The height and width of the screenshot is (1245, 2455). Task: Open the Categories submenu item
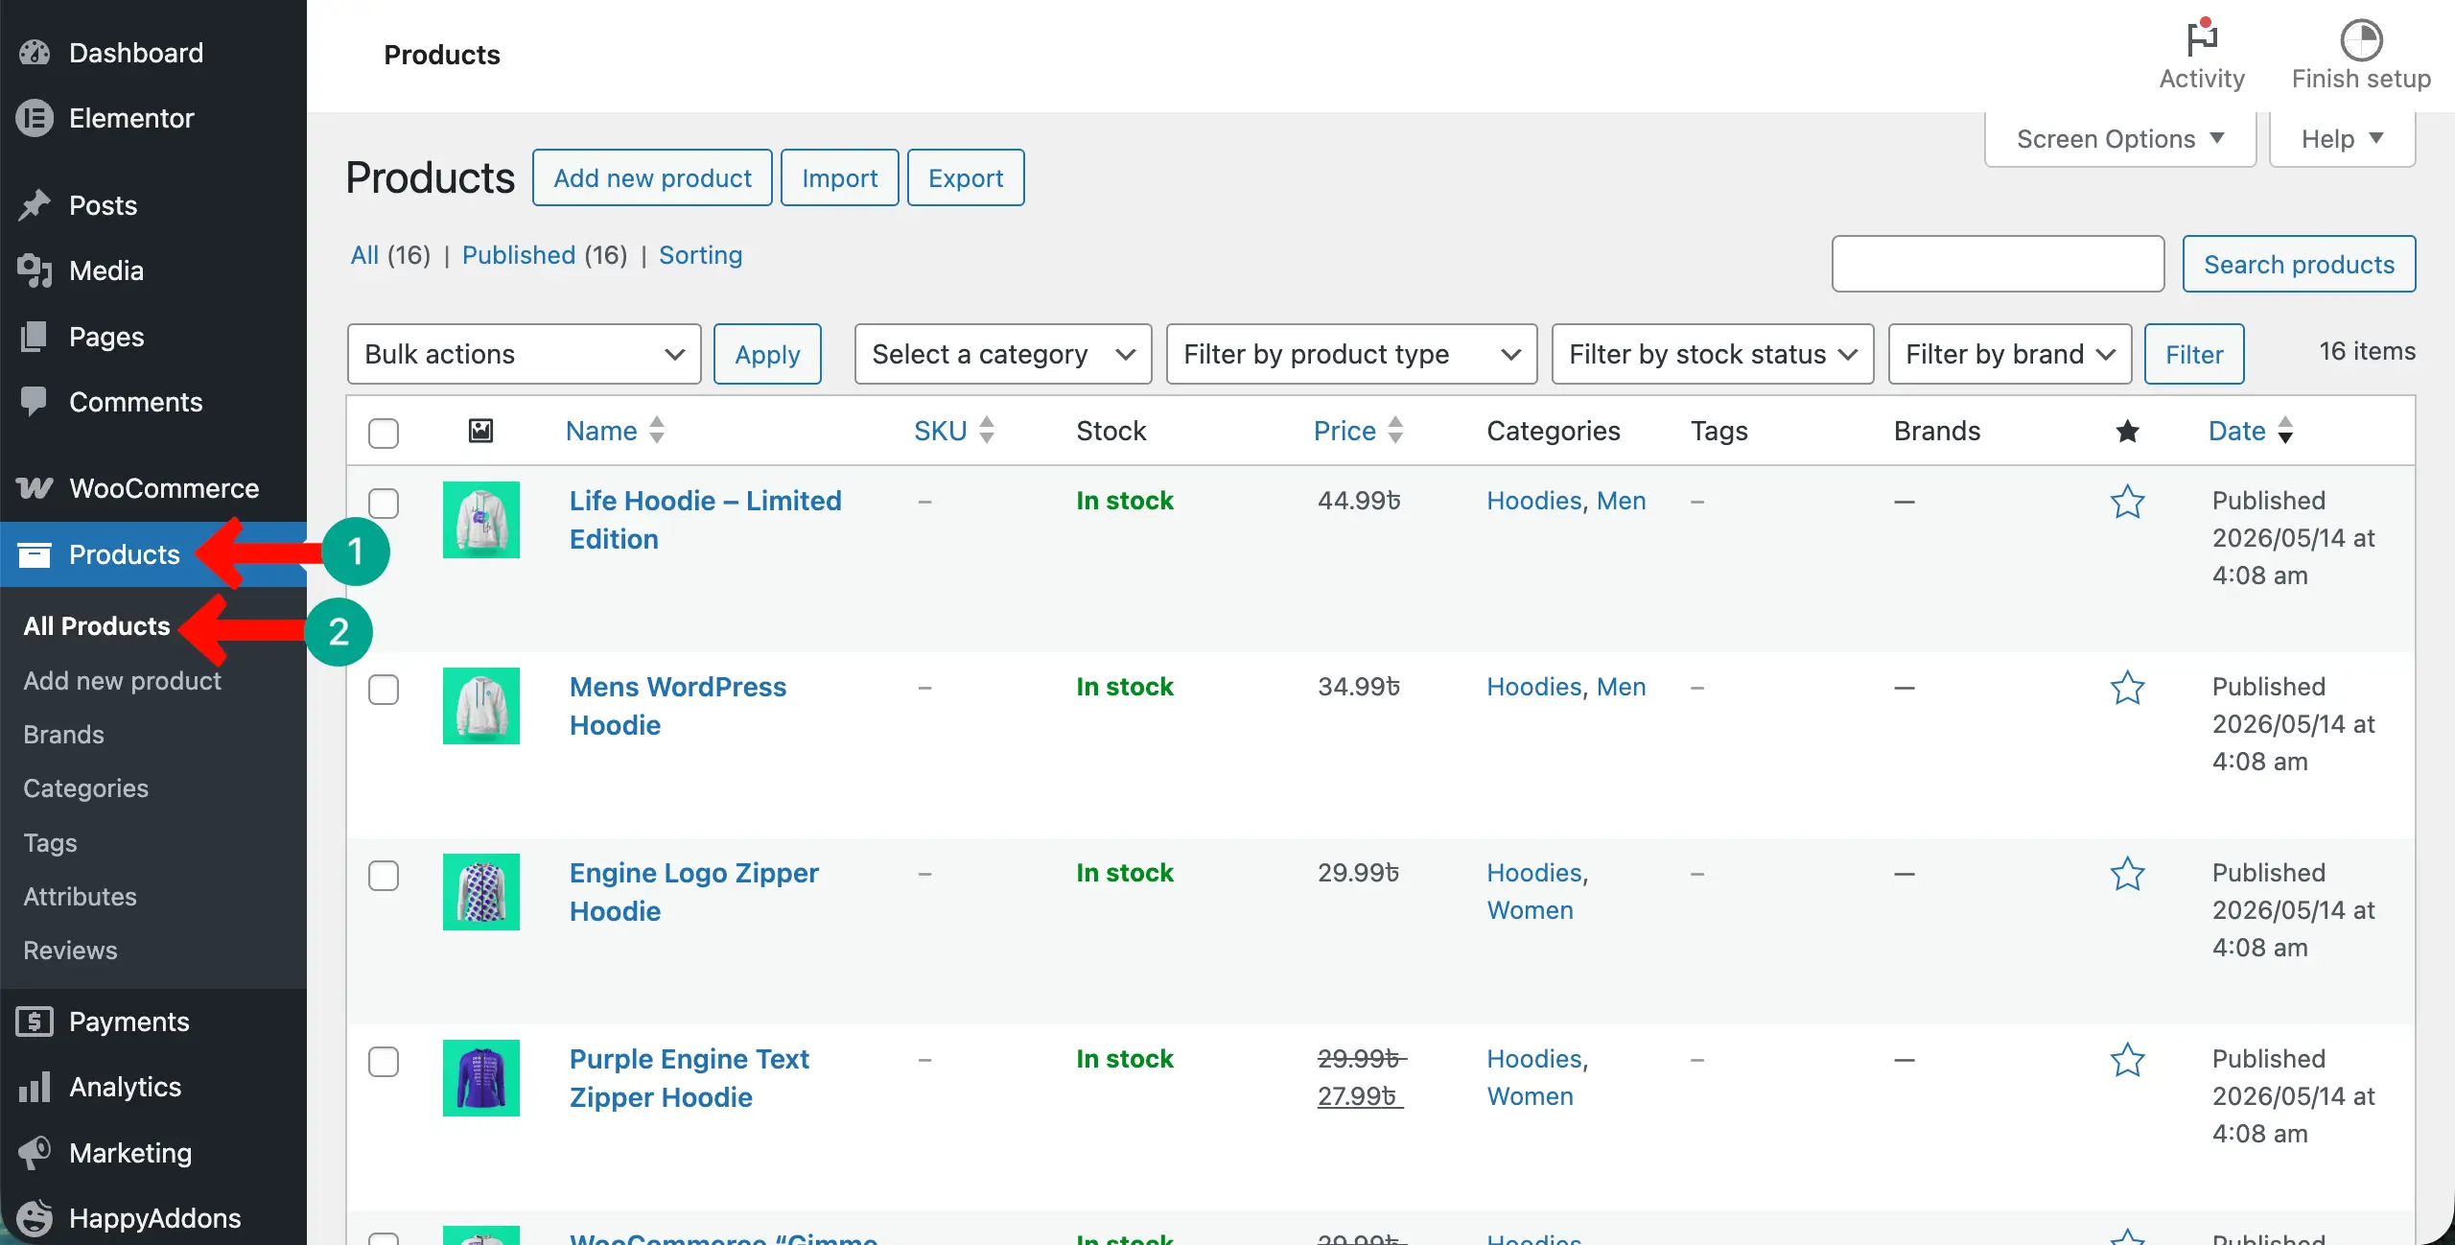(x=86, y=788)
